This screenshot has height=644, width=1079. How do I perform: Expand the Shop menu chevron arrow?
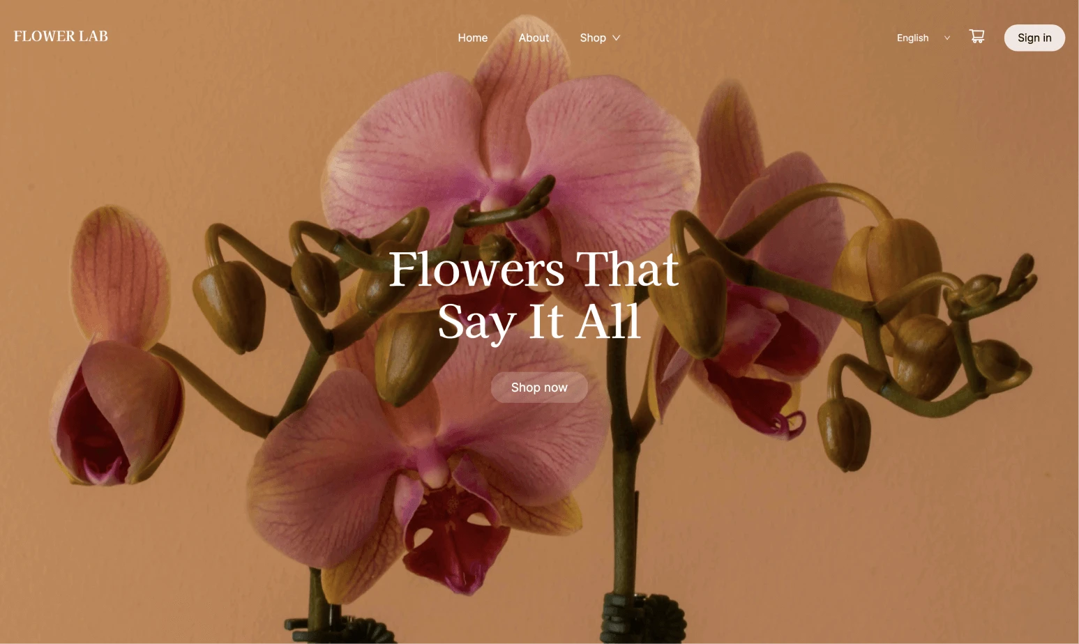click(617, 38)
